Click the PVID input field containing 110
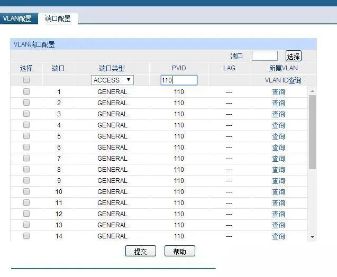 tap(179, 80)
